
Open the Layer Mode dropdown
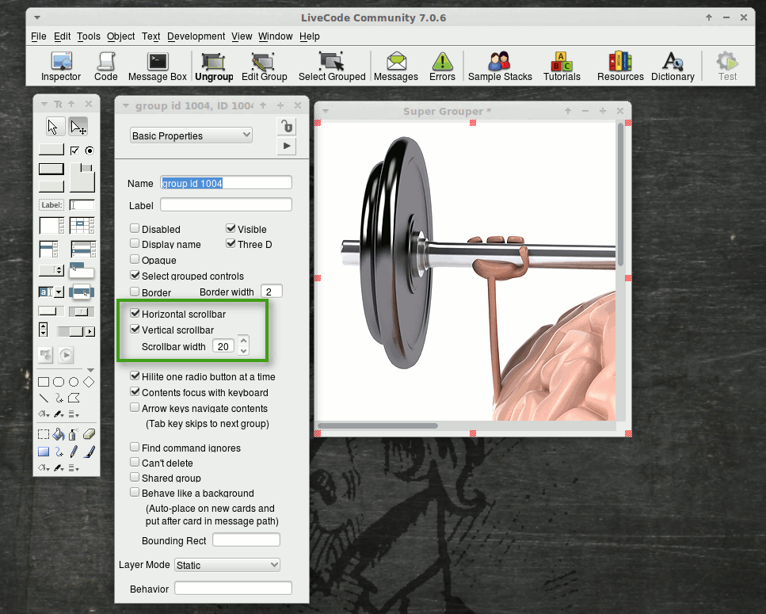[x=227, y=565]
